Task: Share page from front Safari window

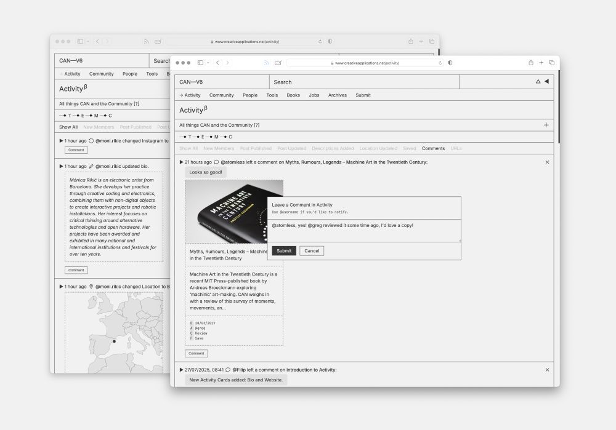Action: (x=531, y=62)
